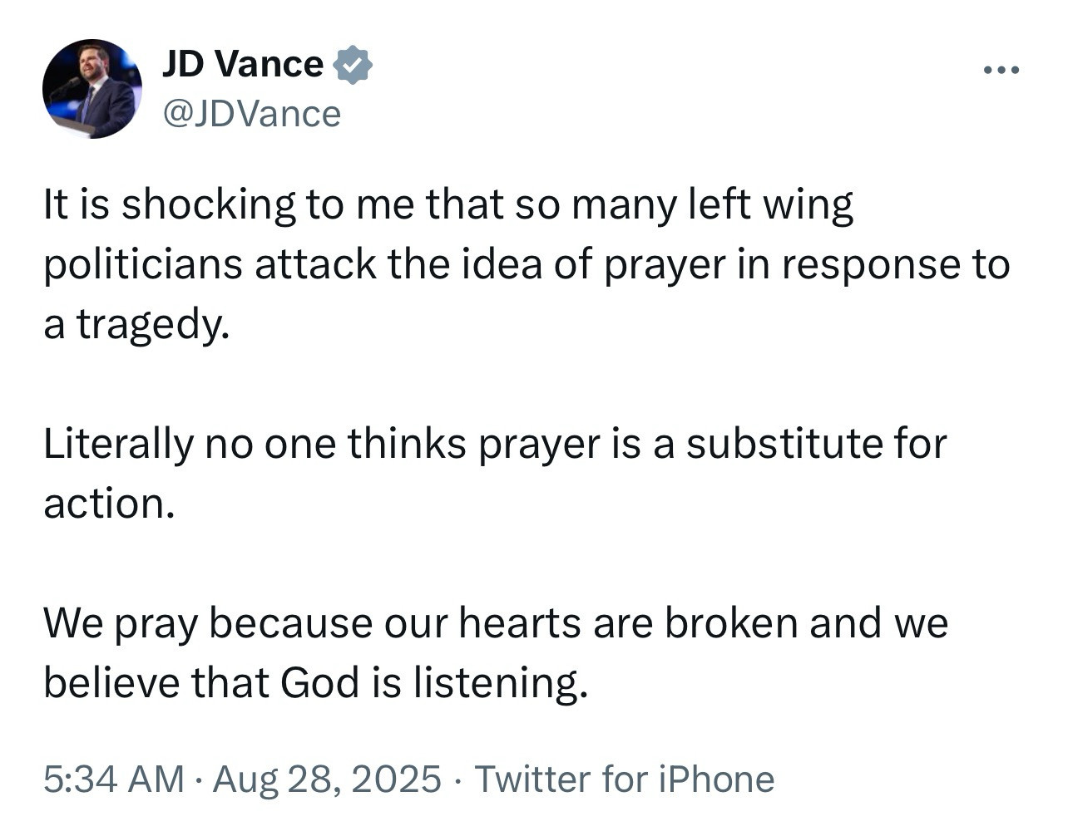Click the Aug 28, 2025 date

327,779
